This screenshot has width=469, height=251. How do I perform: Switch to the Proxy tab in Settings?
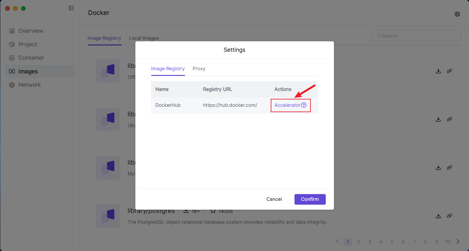199,69
